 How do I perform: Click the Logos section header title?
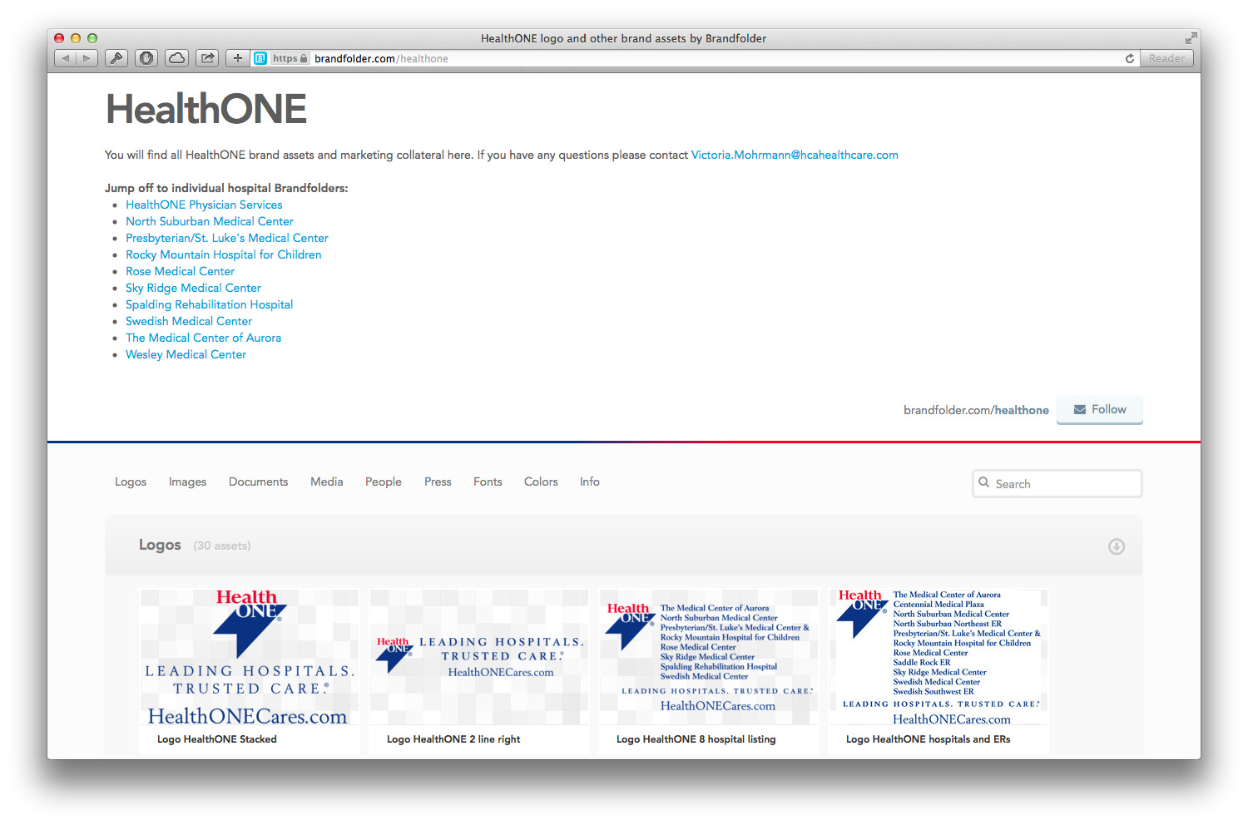click(x=160, y=545)
